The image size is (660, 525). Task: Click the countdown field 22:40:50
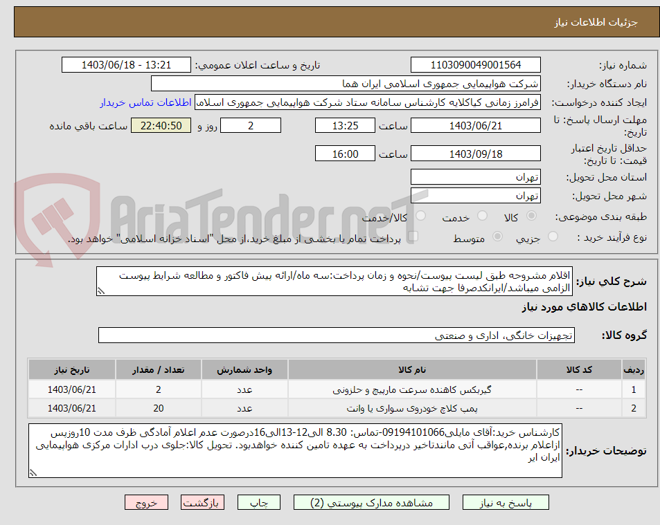coord(161,125)
